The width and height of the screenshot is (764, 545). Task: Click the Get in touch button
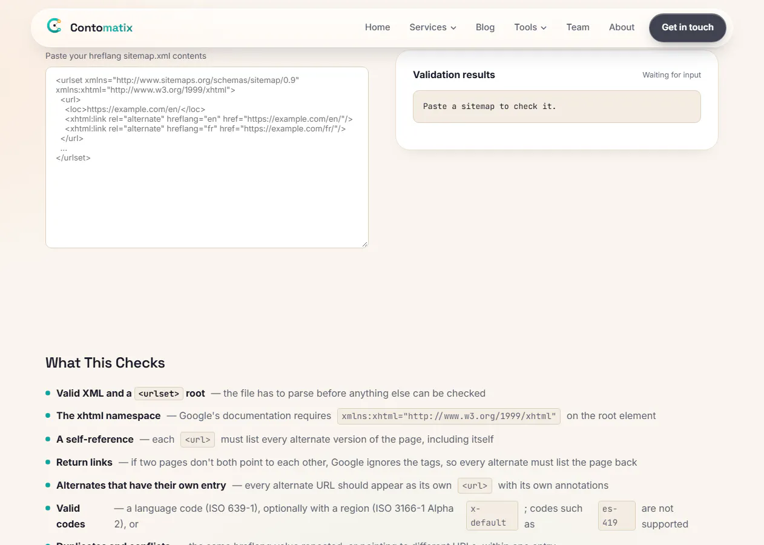coord(687,27)
